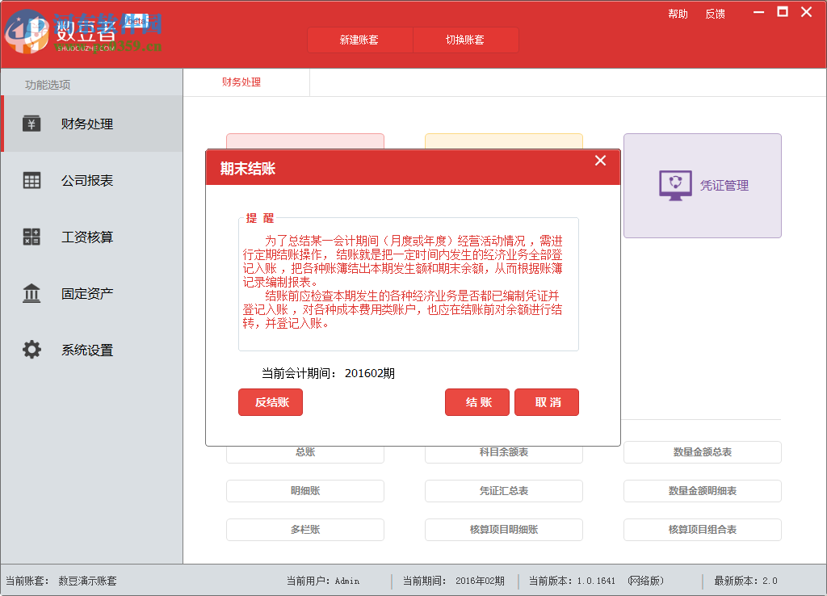Confirm closing with the 结账 button

coord(476,402)
